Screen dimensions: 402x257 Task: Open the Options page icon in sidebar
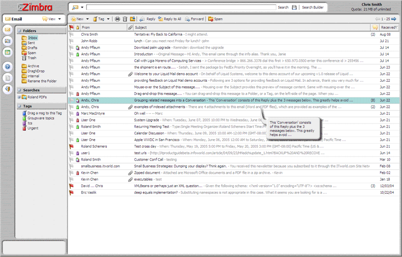(8, 78)
